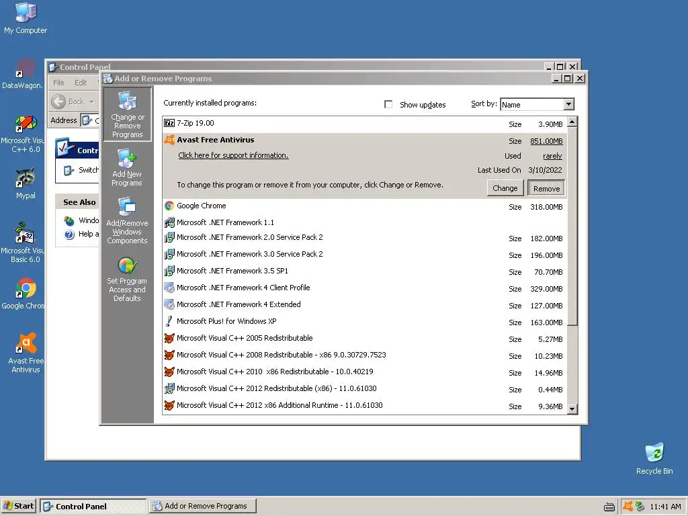Open Set Program Access and Defaults
688x516 pixels.
[127, 279]
